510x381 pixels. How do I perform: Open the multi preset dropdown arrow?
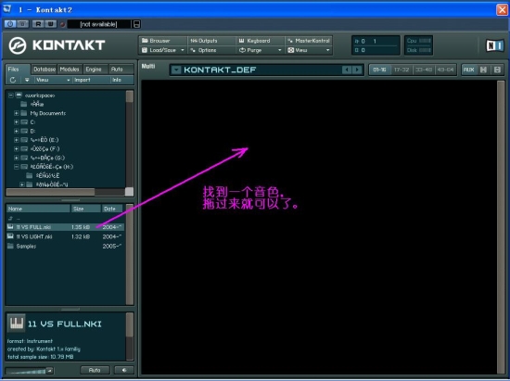(176, 70)
